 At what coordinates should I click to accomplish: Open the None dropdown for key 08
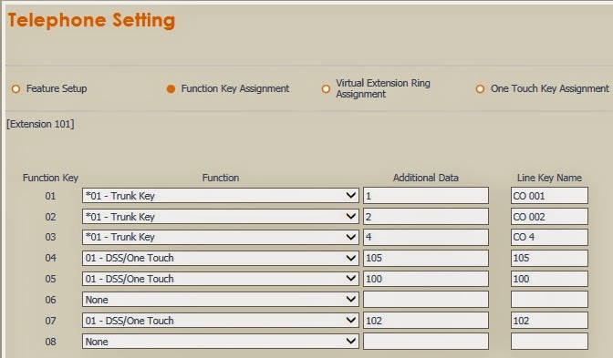tap(221, 342)
